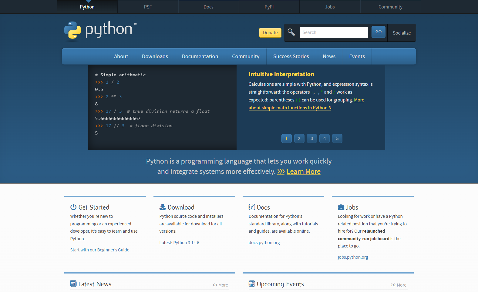Select slide 5 in the code carousel
The width and height of the screenshot is (478, 292).
tap(337, 138)
